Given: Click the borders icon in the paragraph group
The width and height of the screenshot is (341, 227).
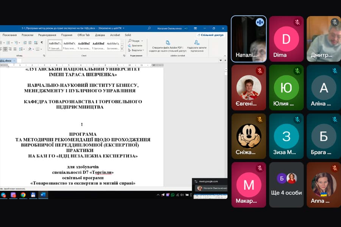Looking at the screenshot, I should click(38, 49).
